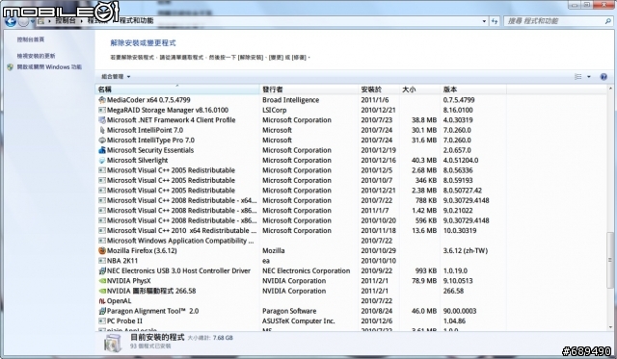617x359 pixels.
Task: Open the 控制台 breadcrumb segment
Action: click(66, 20)
